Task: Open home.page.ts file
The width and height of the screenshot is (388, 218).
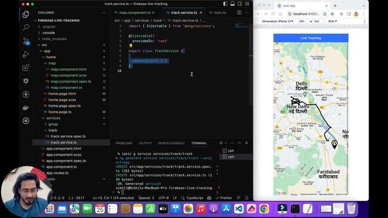Action: coord(60,112)
